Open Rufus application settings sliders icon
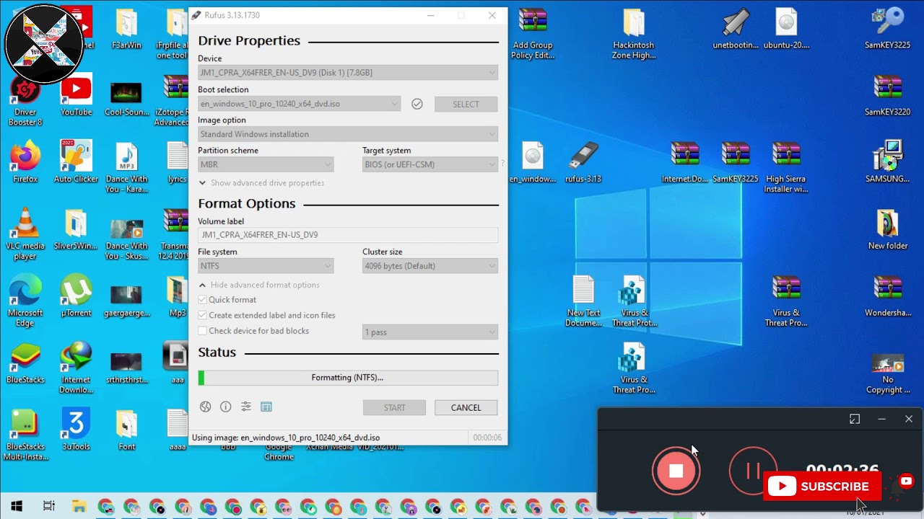 tap(246, 407)
